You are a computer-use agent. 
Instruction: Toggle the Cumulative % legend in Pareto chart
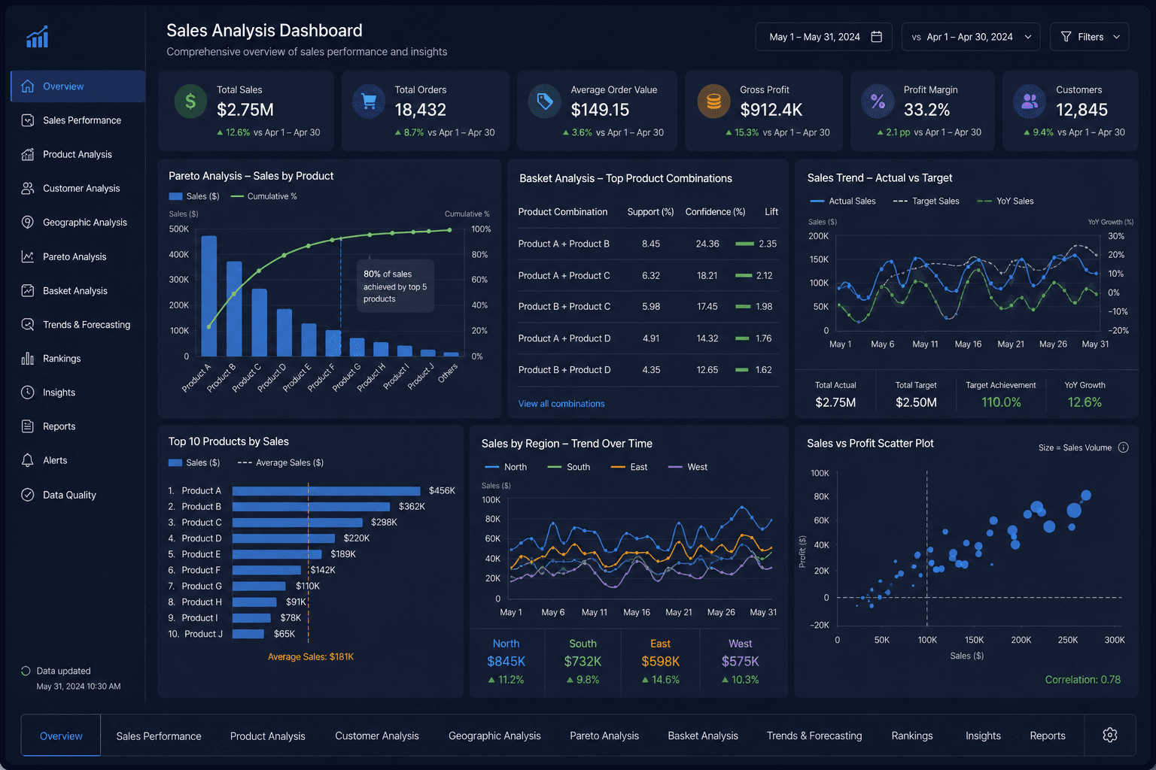263,196
